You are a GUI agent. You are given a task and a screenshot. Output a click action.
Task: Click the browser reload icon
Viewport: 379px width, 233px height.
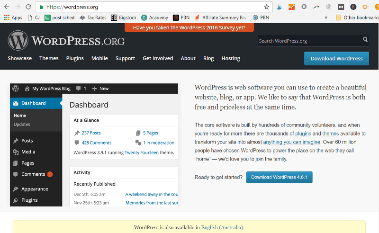point(28,7)
